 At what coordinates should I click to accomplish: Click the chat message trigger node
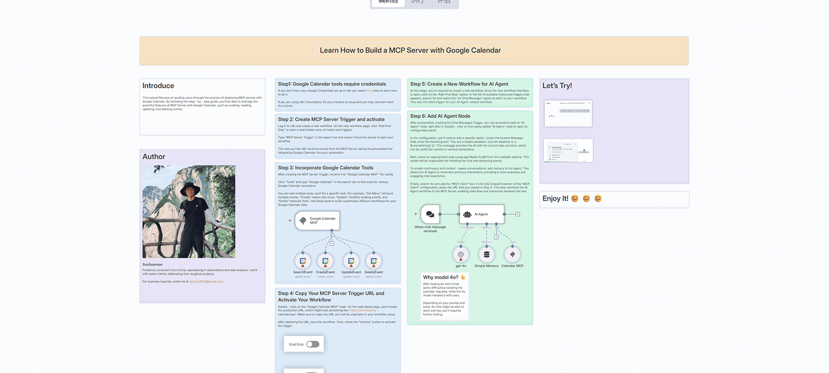430,214
